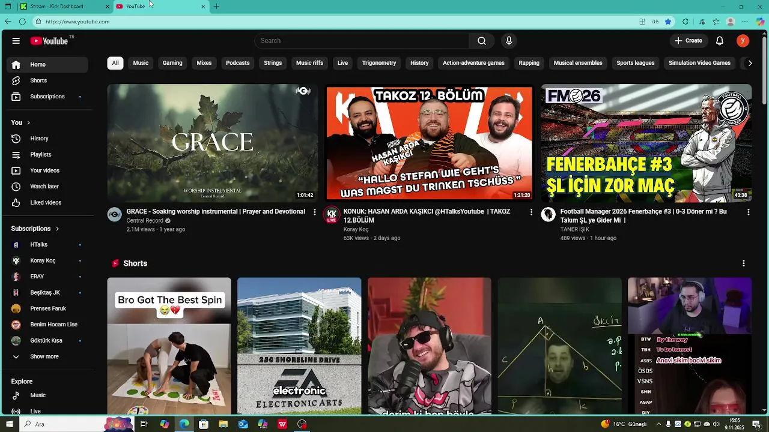Open Windows notification center
The height and width of the screenshot is (432, 769).
pos(758,424)
